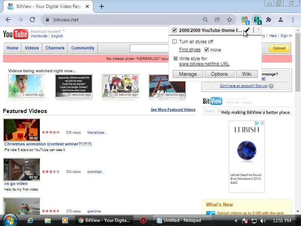Click in the site search field
The width and height of the screenshot is (301, 226).
[x=149, y=48]
